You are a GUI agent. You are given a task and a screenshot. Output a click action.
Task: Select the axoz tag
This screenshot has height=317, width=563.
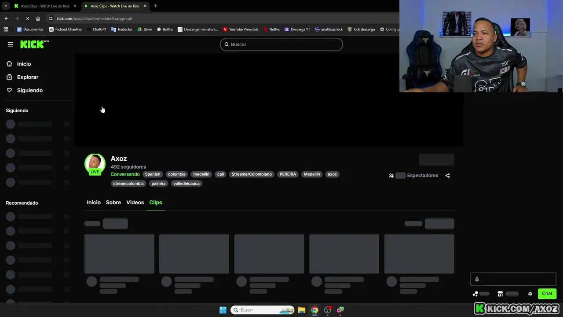click(x=332, y=174)
